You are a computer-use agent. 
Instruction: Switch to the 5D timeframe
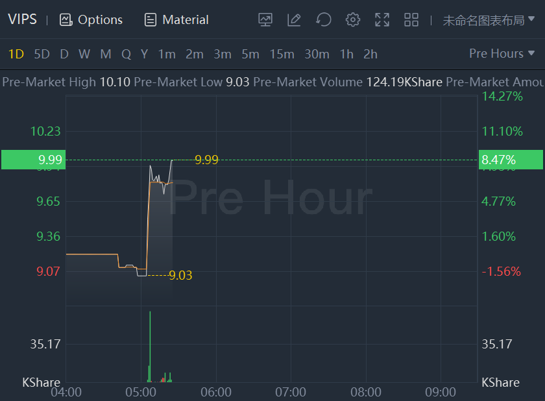tap(42, 54)
